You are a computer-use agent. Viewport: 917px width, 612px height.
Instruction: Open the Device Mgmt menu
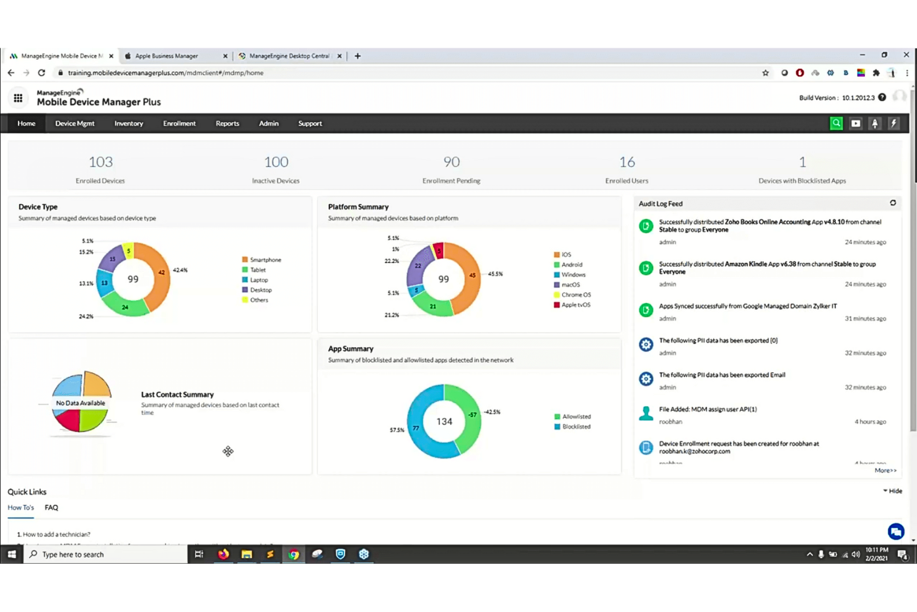(75, 123)
